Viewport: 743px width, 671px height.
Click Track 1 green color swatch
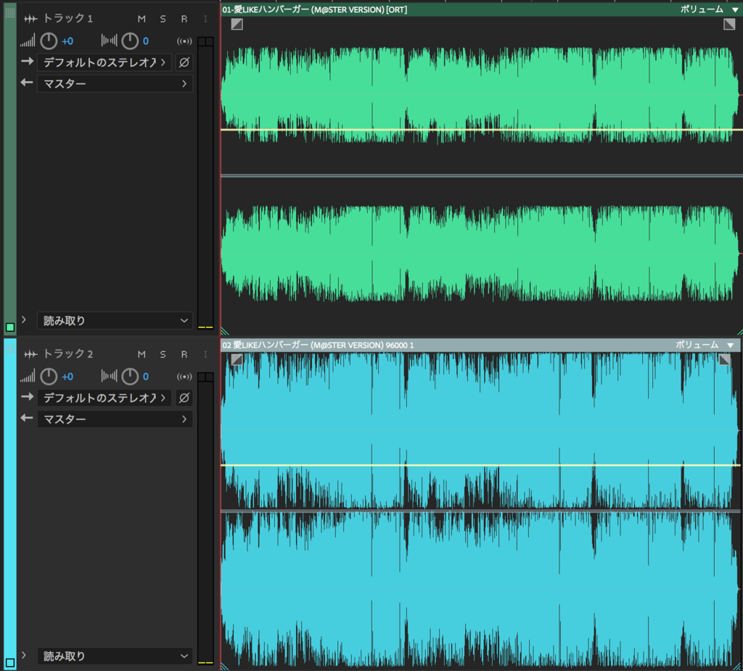(10, 327)
